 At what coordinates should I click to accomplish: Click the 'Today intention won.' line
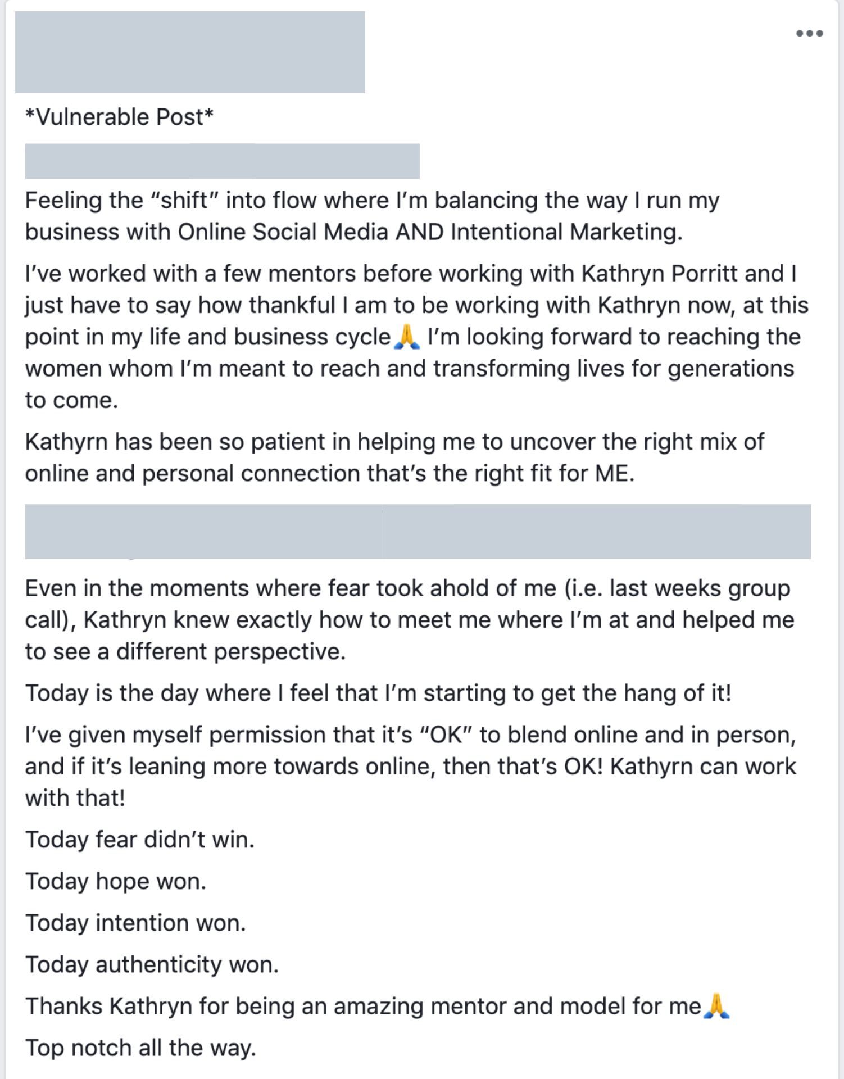(135, 923)
